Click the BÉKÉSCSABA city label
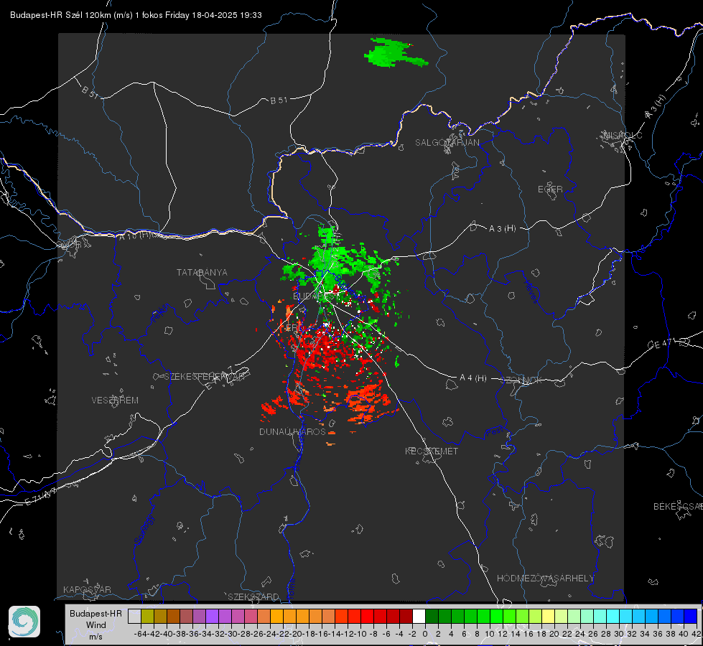 point(678,506)
